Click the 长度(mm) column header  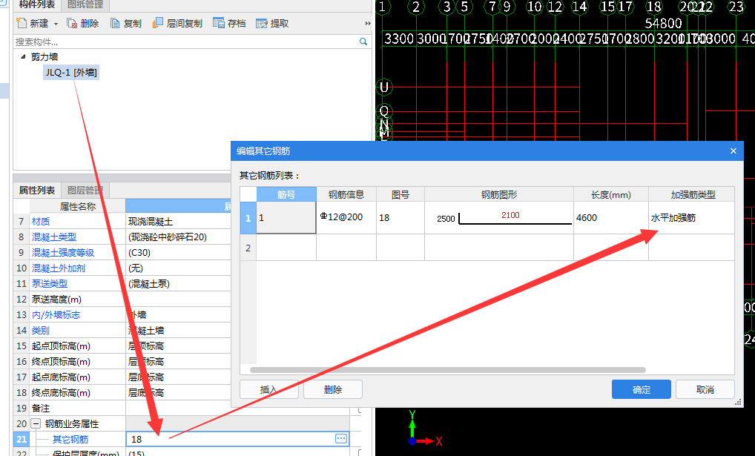pos(611,194)
